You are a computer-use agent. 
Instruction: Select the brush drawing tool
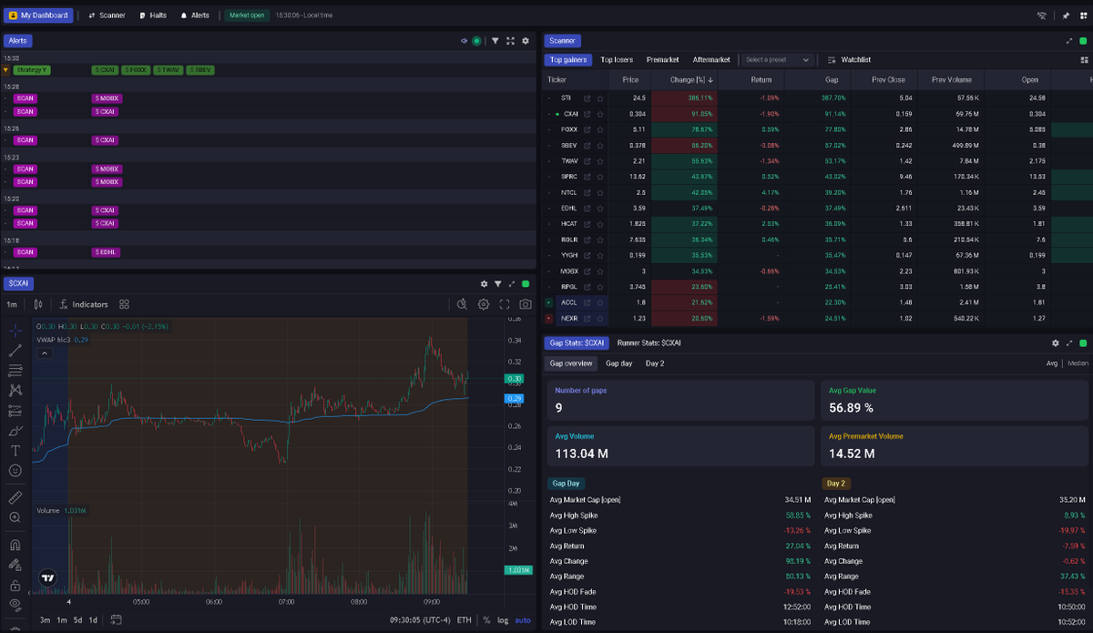click(15, 431)
